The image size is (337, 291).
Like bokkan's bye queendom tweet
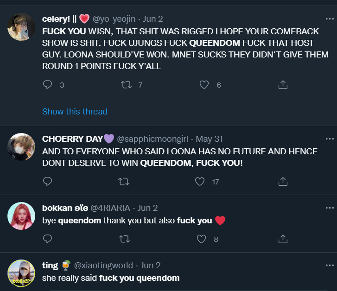tap(201, 239)
